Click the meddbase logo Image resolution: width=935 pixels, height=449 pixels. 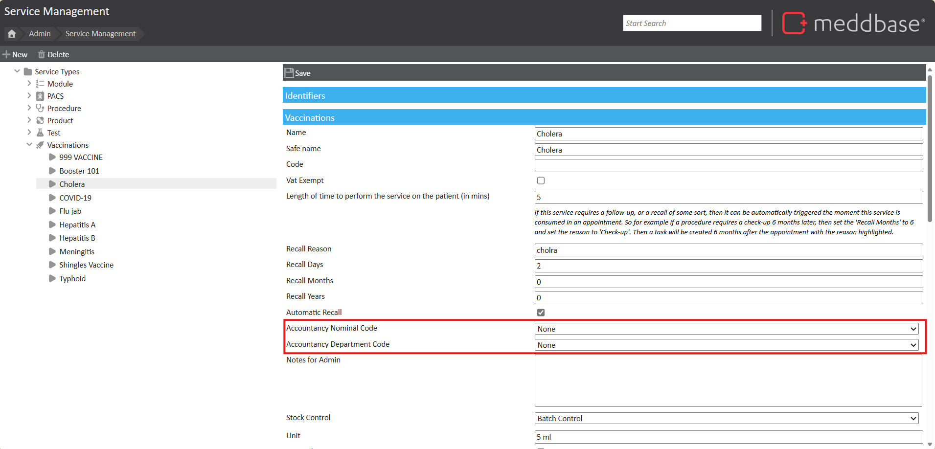[853, 23]
